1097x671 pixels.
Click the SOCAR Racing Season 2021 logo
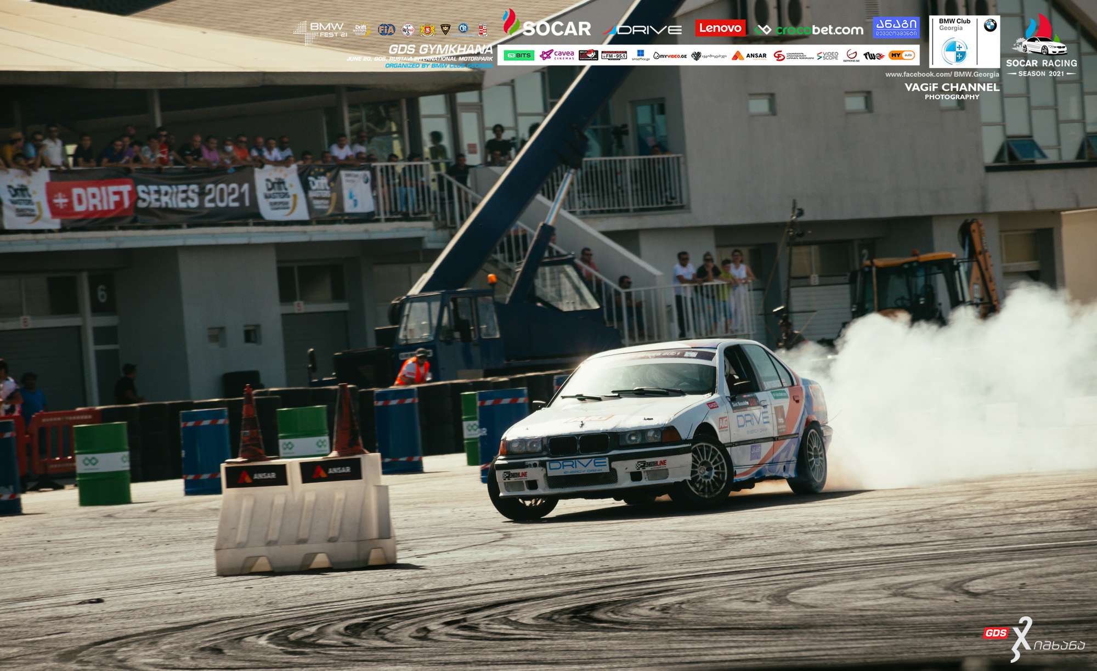coord(1041,47)
